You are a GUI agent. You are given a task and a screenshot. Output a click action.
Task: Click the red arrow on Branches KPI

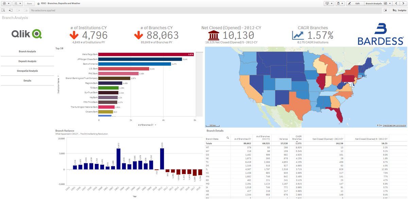138,35
